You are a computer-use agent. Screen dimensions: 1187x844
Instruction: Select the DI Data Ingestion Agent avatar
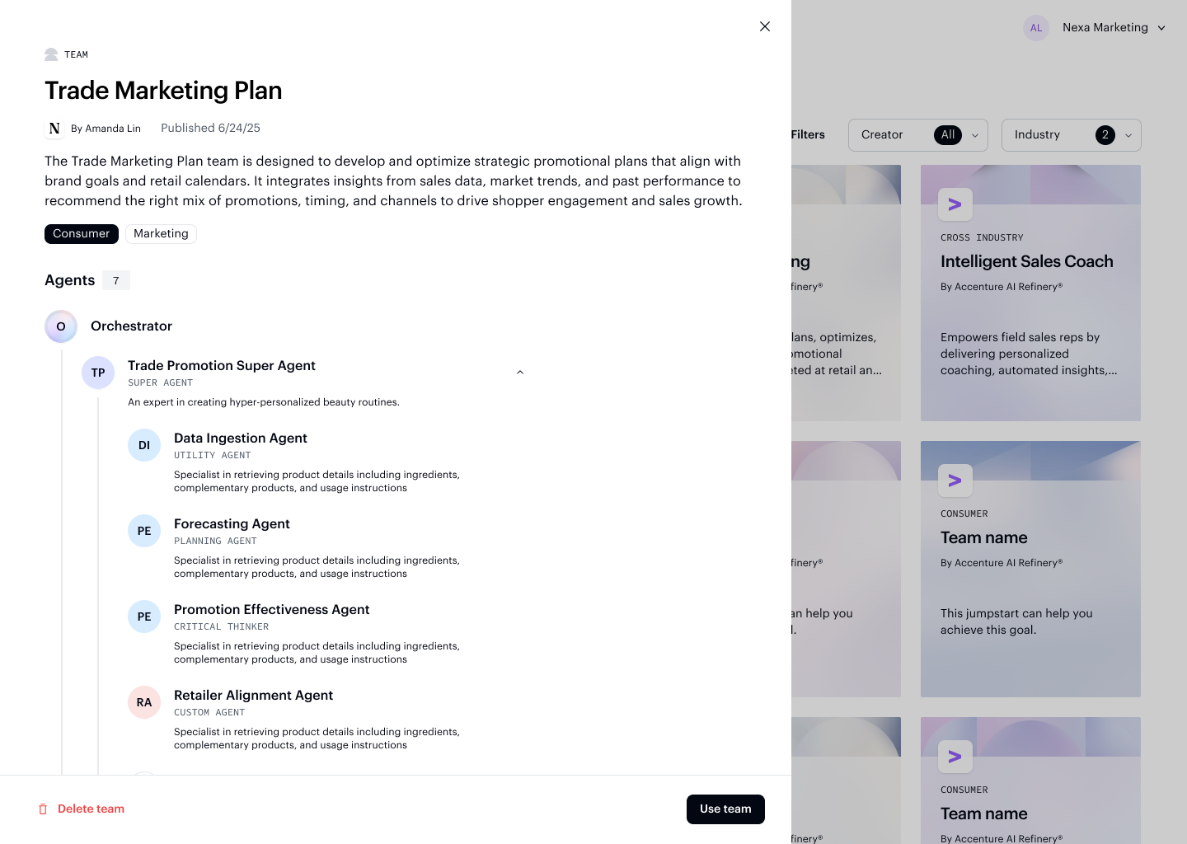(144, 445)
